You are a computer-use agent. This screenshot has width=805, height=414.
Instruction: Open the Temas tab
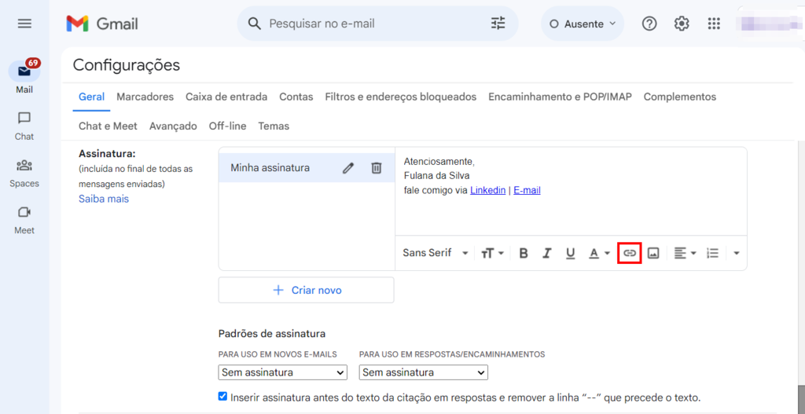274,126
